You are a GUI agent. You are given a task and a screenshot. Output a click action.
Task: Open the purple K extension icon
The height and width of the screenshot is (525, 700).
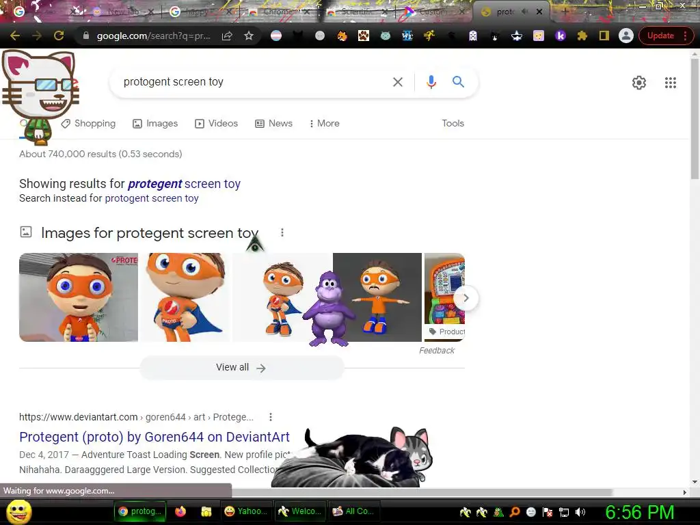(x=561, y=36)
